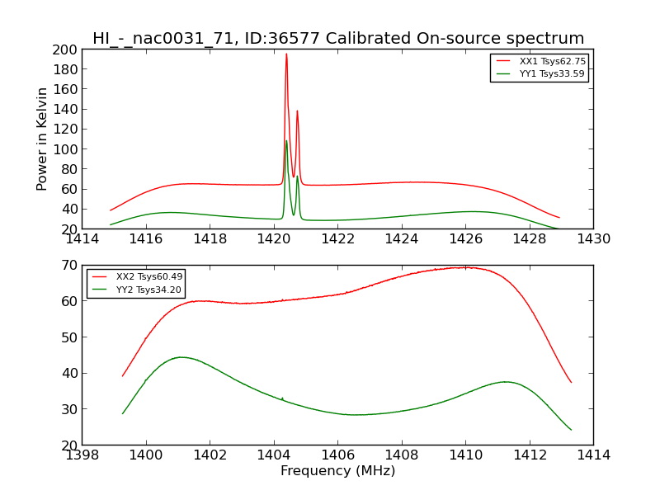Image resolution: width=660 pixels, height=495 pixels.
Task: Click the green line sample beside YY1
Action: [x=503, y=73]
